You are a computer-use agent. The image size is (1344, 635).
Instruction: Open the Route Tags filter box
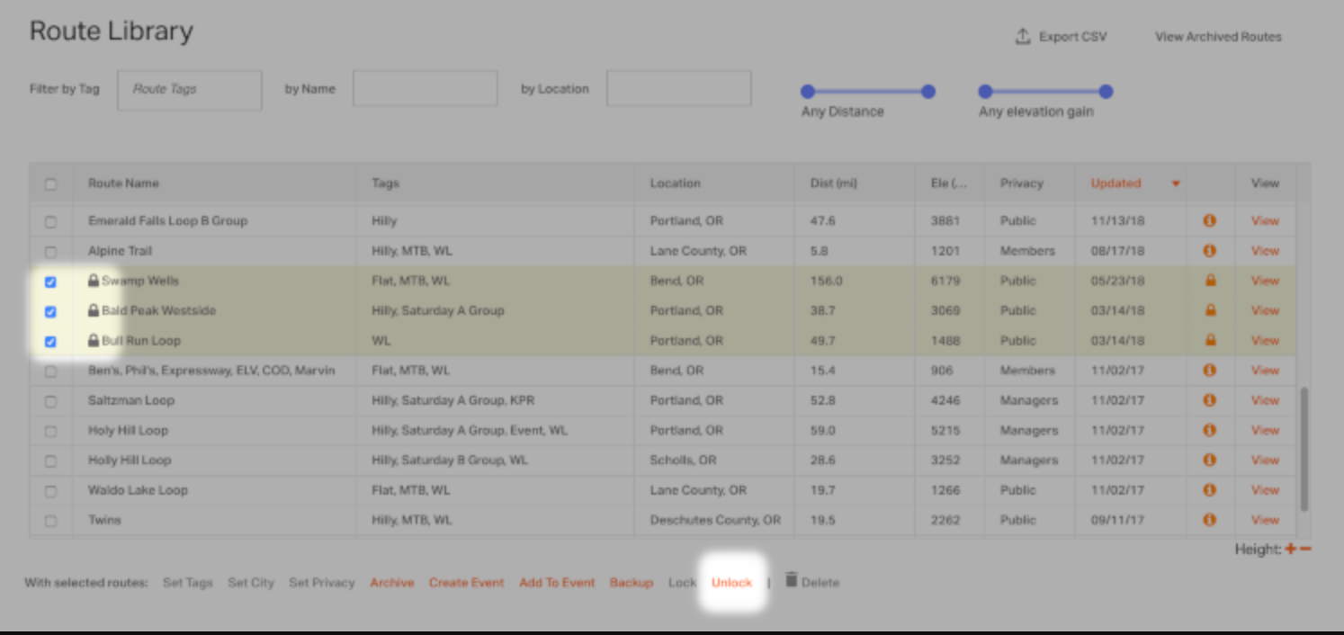point(190,90)
